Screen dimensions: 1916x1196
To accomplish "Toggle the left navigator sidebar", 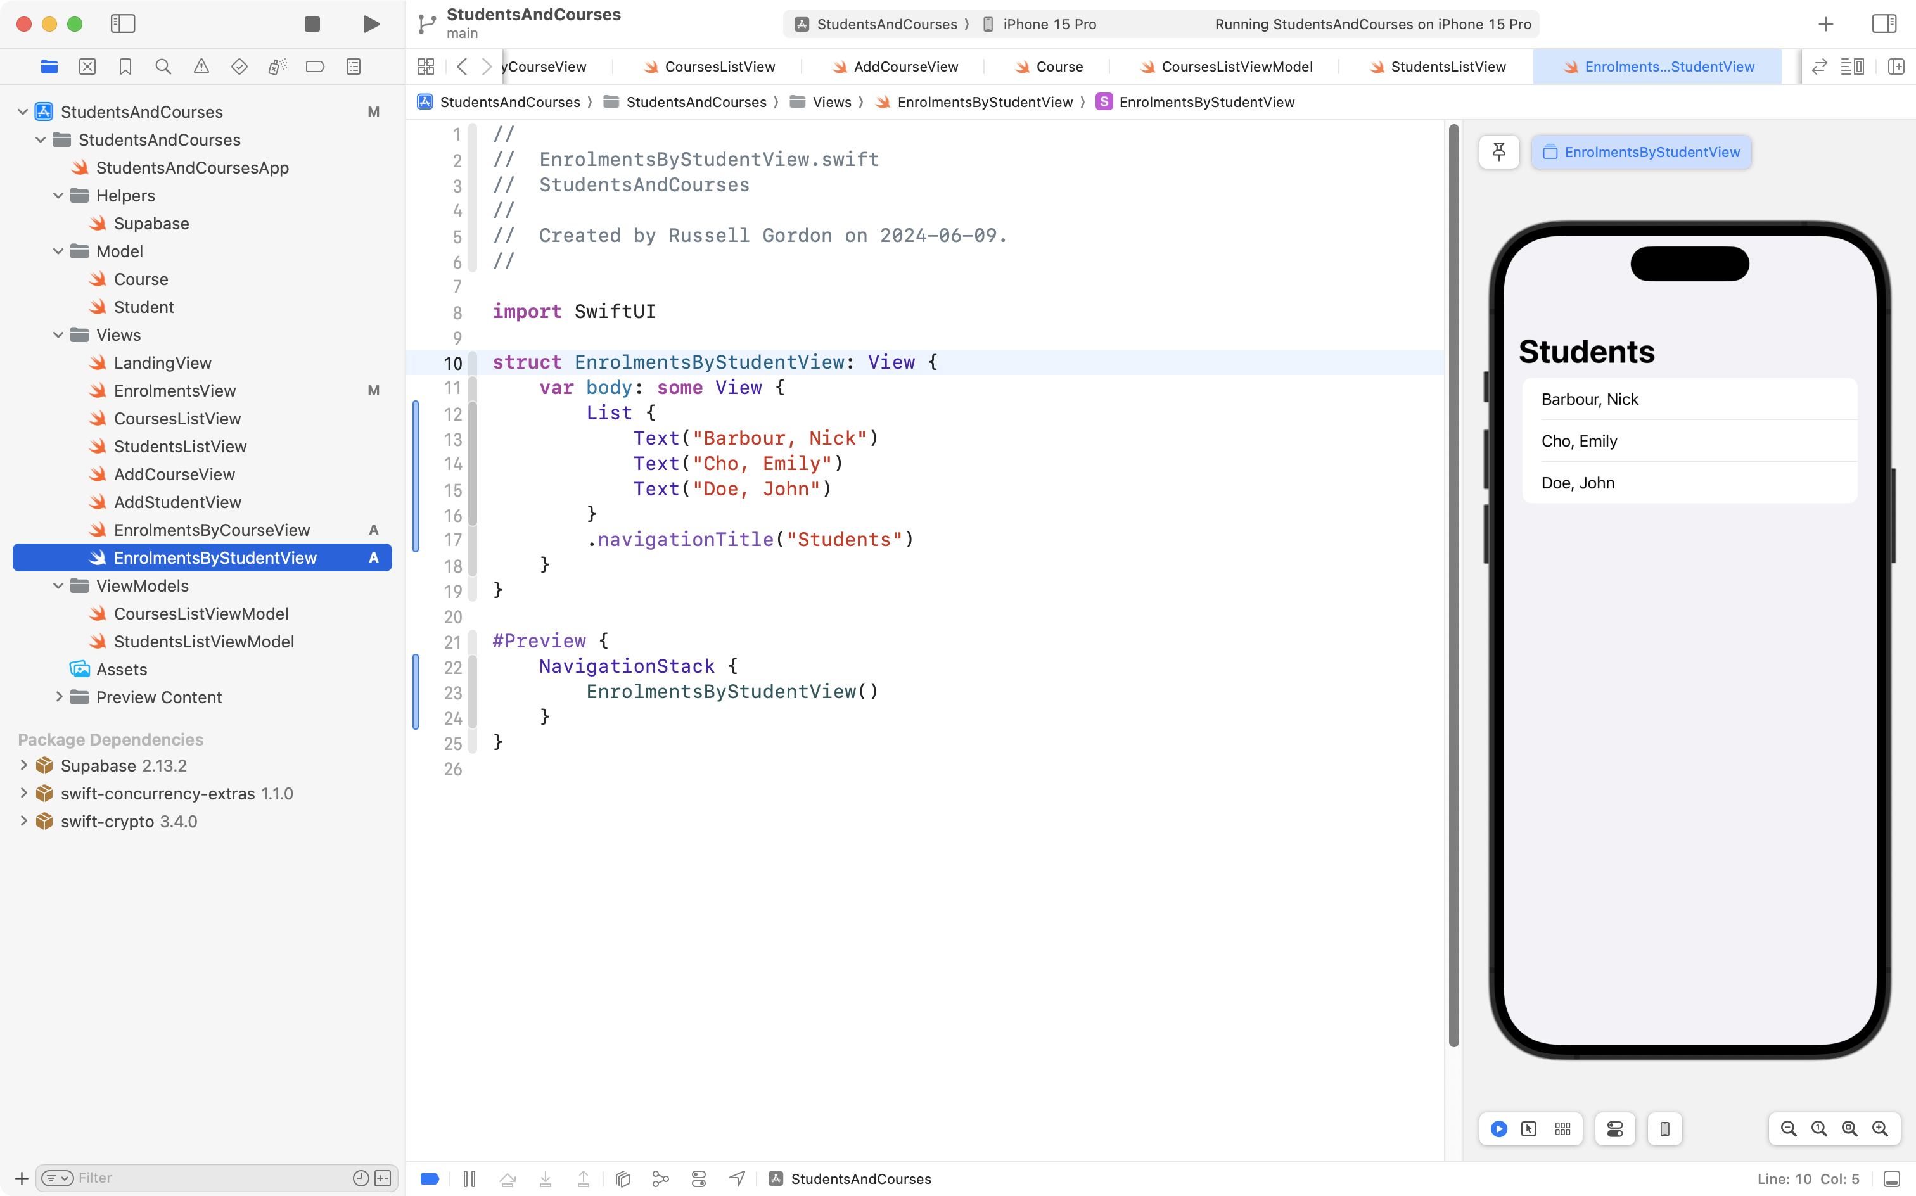I will pos(123,23).
